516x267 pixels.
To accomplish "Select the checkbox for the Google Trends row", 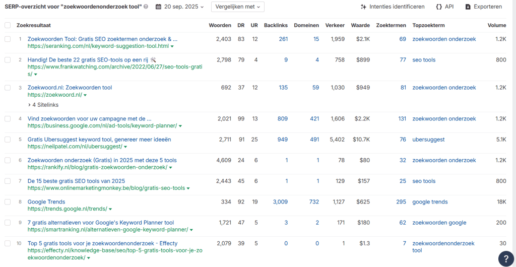I will [x=7, y=202].
